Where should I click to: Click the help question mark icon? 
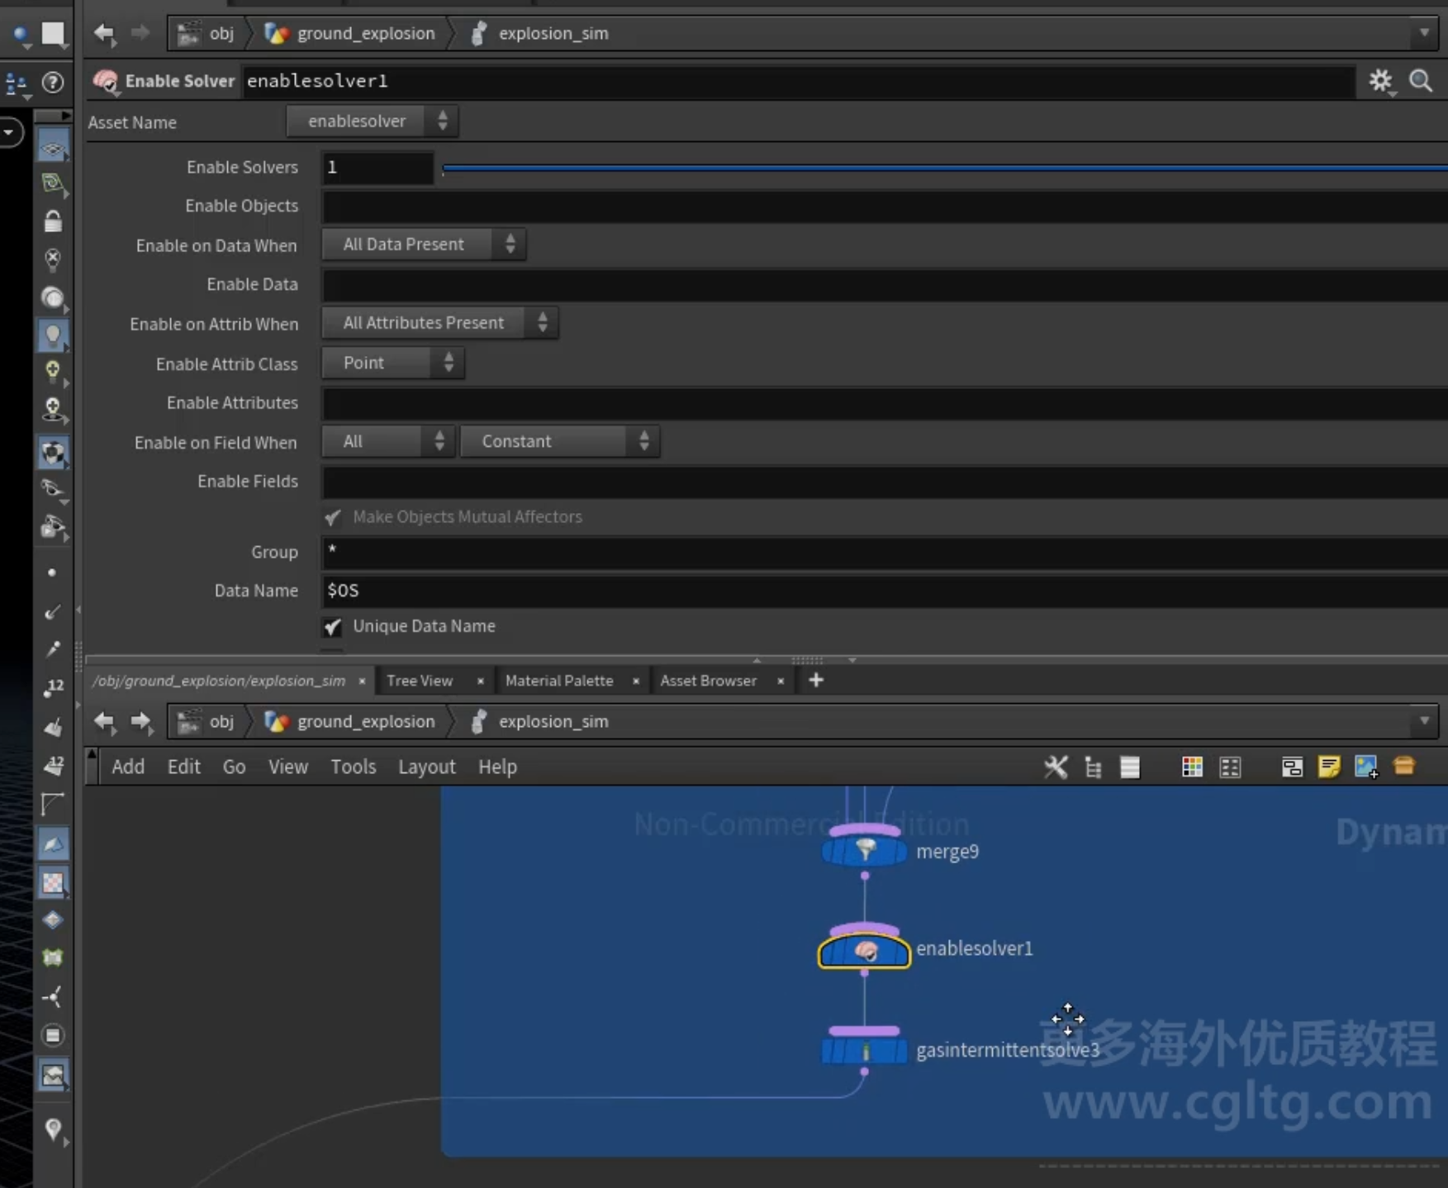tap(53, 82)
